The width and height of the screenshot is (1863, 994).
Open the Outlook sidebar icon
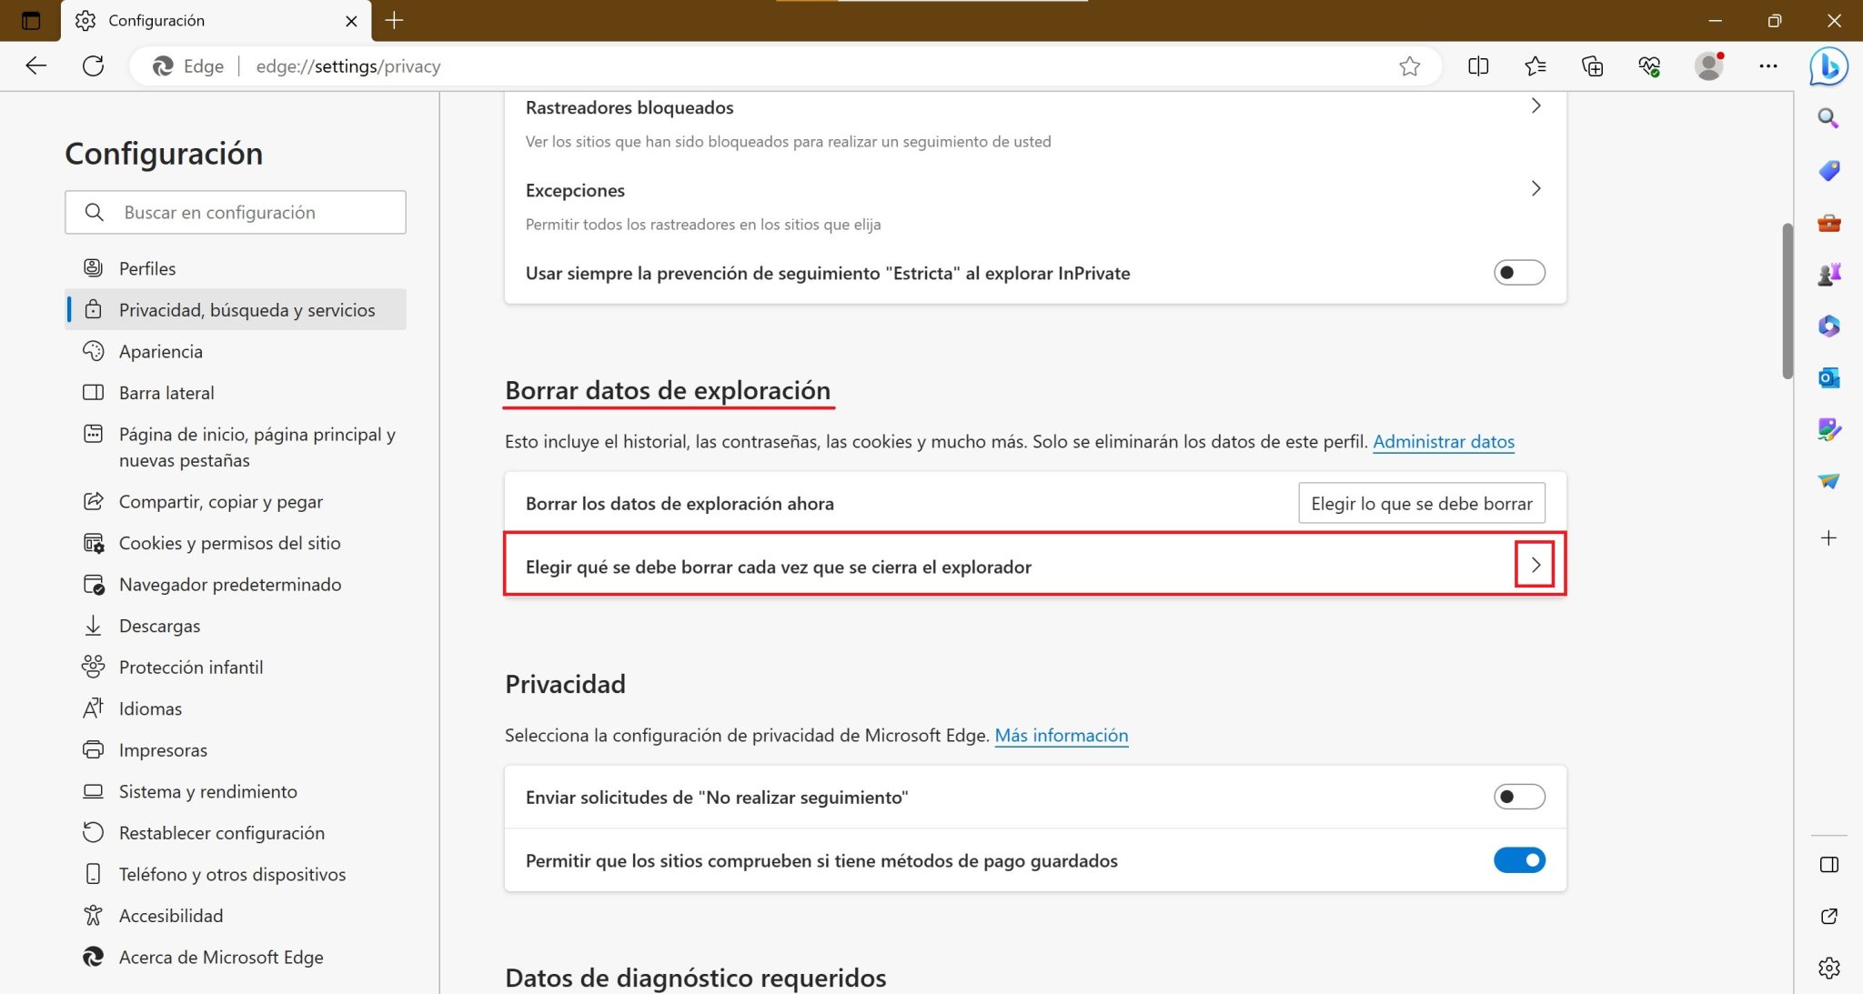(1828, 378)
